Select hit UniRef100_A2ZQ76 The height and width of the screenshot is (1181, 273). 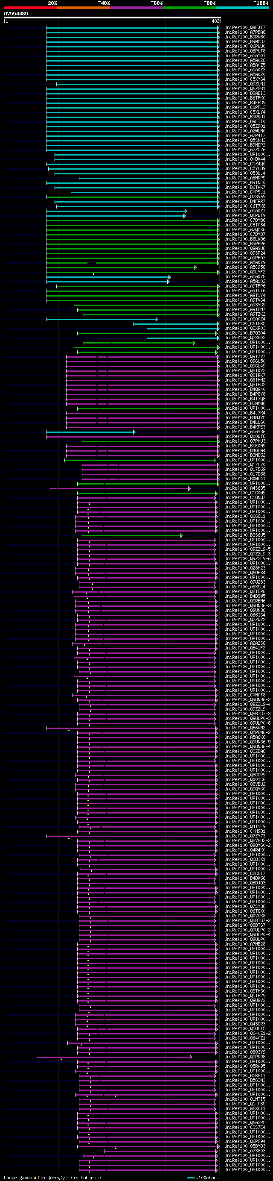(x=244, y=150)
